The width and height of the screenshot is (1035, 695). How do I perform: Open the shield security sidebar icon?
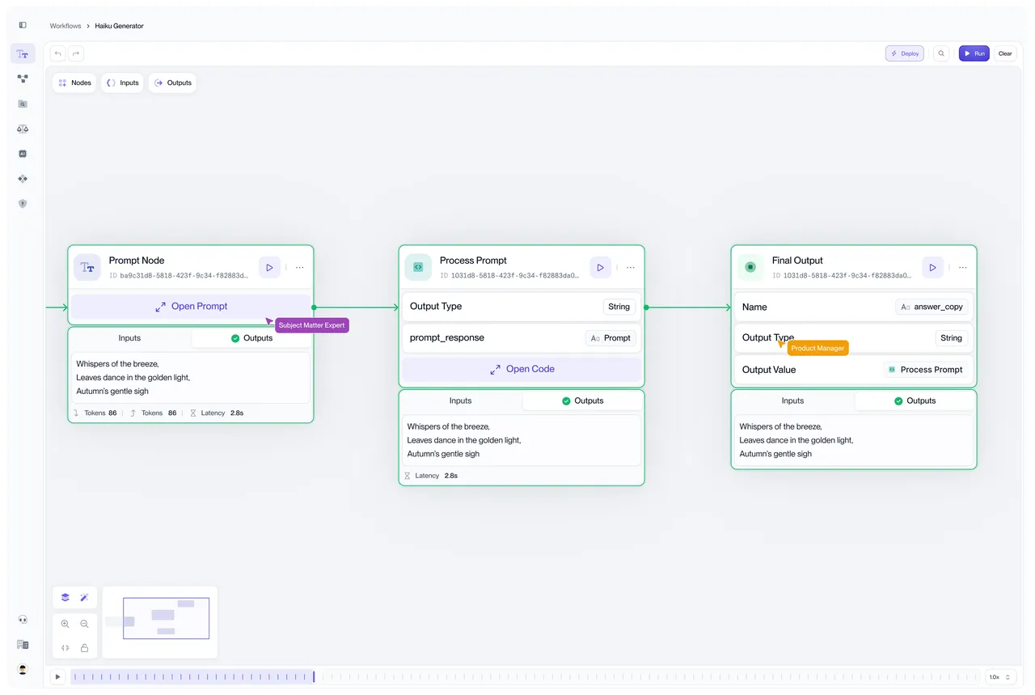point(23,204)
